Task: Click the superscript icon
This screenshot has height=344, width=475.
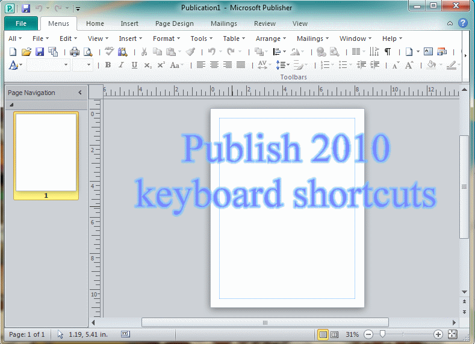Action: coord(161,65)
